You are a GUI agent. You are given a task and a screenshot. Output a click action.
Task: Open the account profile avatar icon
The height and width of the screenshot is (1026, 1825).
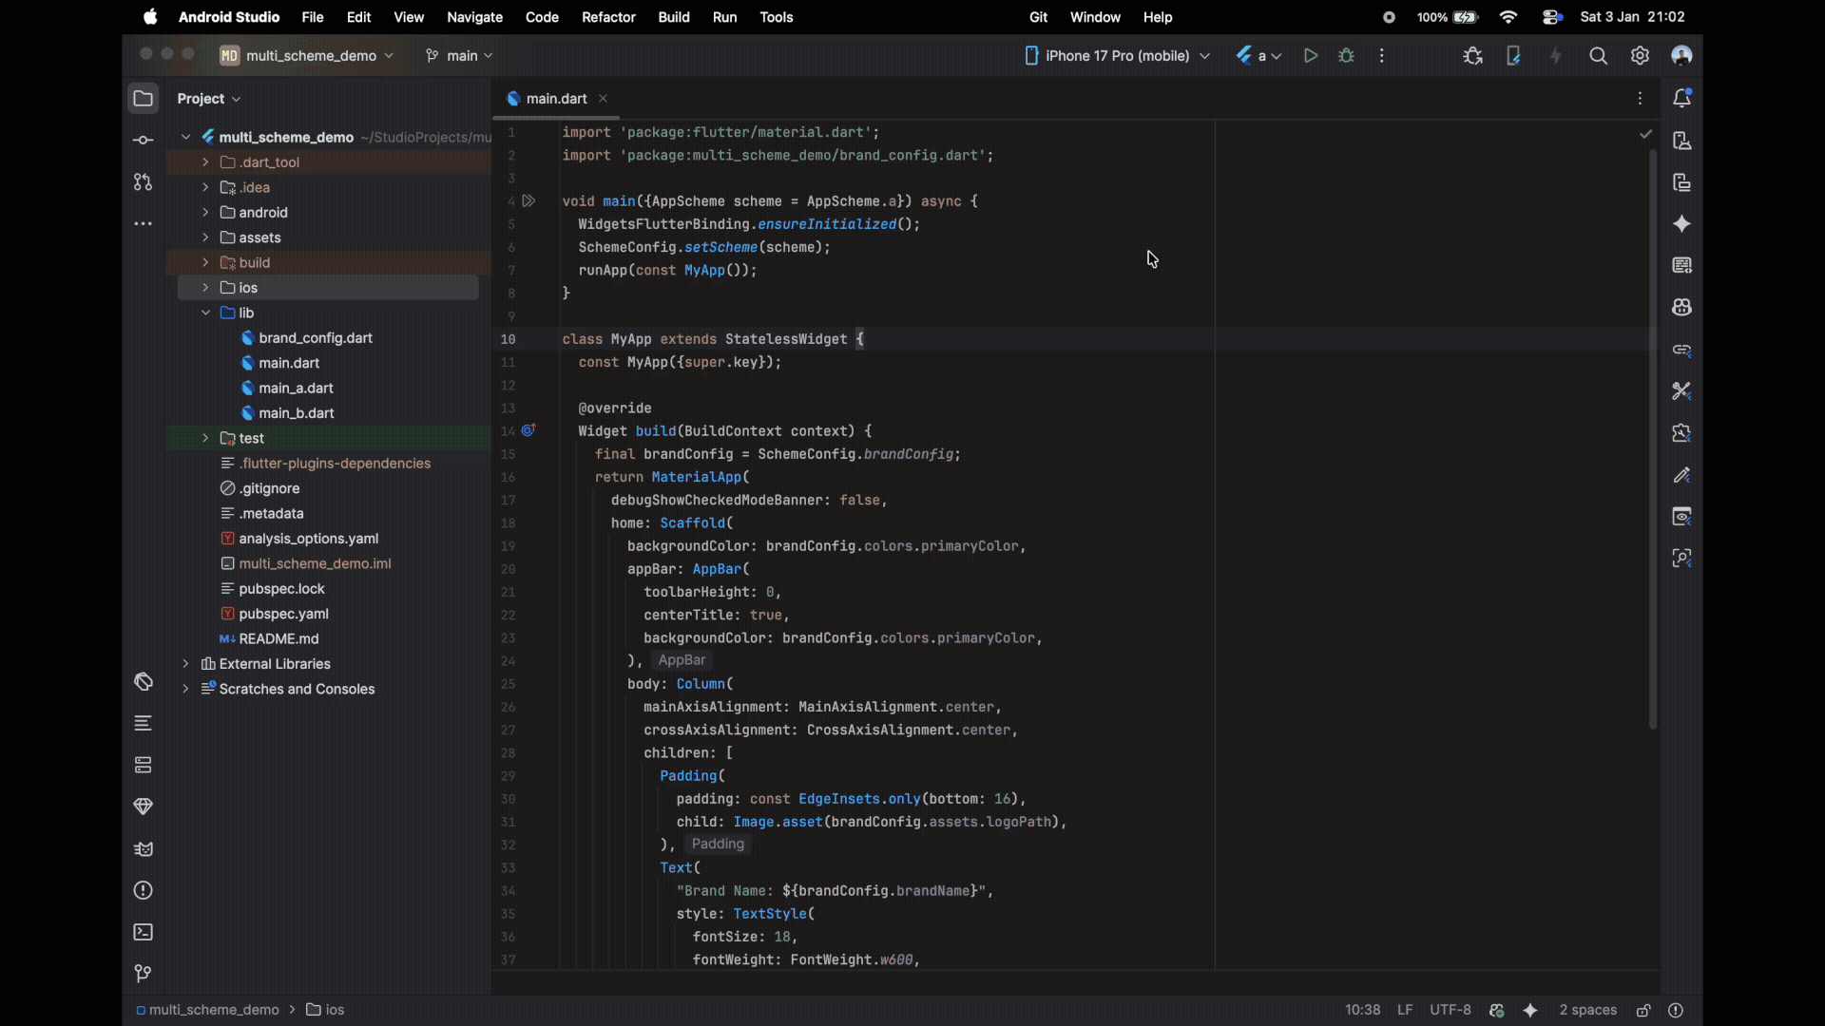[1681, 56]
